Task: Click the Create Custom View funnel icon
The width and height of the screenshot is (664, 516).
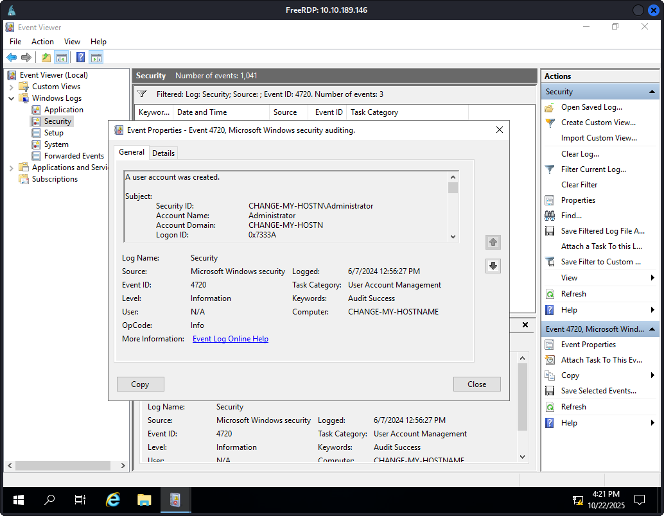Action: point(549,123)
